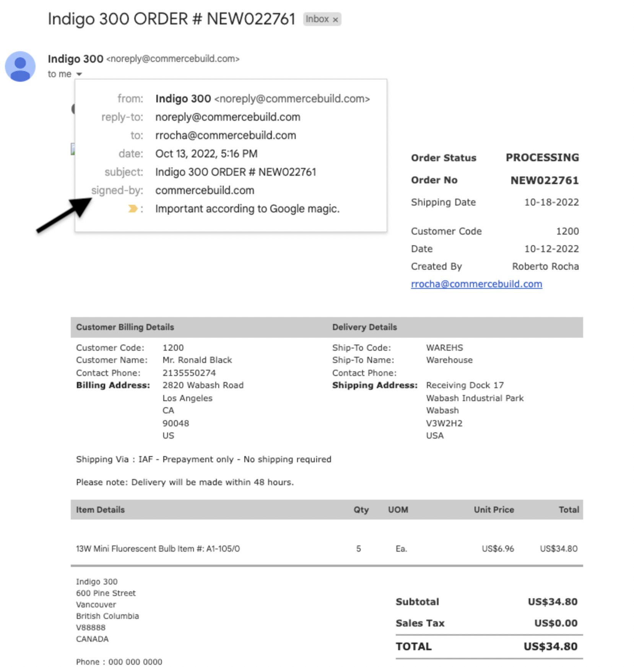The width and height of the screenshot is (634, 667).
Task: Click the Delivery Details header
Action: point(364,327)
